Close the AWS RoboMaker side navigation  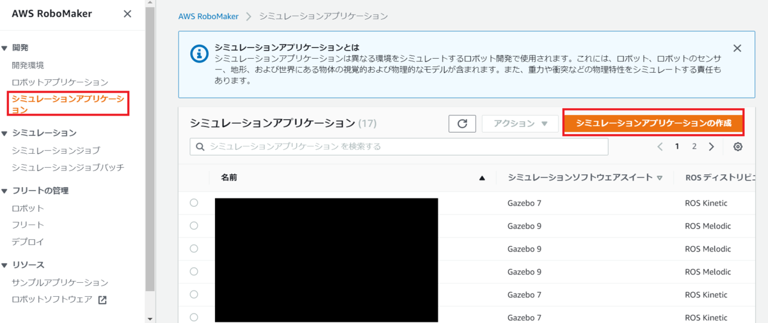coord(127,14)
